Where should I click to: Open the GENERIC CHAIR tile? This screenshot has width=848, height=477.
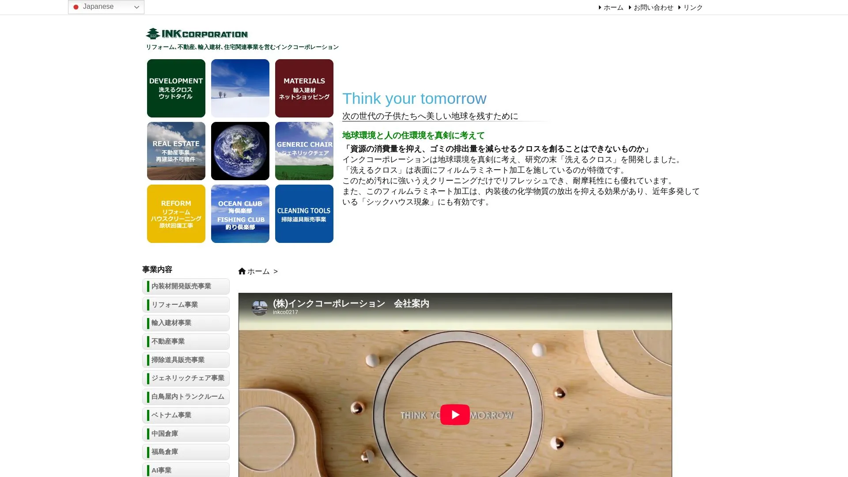click(304, 151)
